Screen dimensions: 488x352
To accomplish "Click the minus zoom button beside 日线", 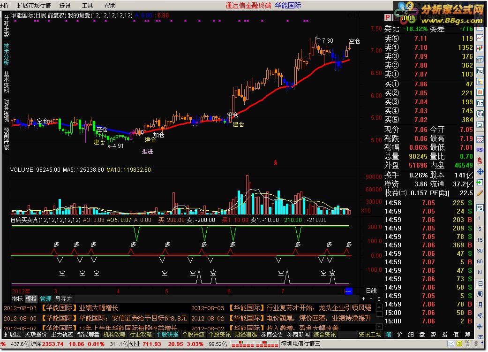I will (x=371, y=299).
